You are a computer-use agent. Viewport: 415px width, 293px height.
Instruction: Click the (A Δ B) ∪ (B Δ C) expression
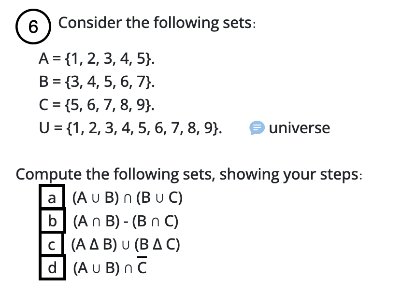(126, 244)
